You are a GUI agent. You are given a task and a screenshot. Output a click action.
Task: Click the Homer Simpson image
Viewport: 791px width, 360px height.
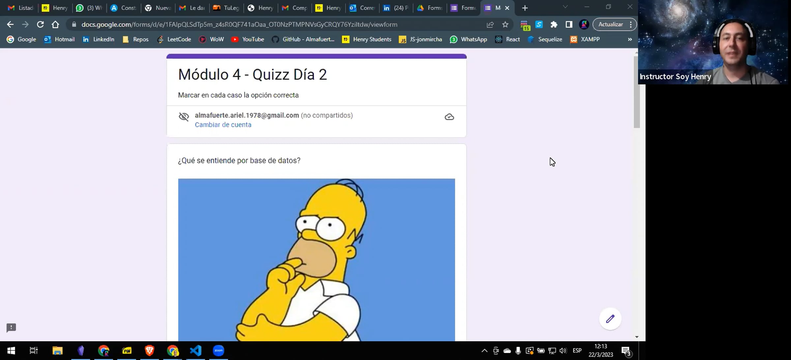[x=316, y=260]
